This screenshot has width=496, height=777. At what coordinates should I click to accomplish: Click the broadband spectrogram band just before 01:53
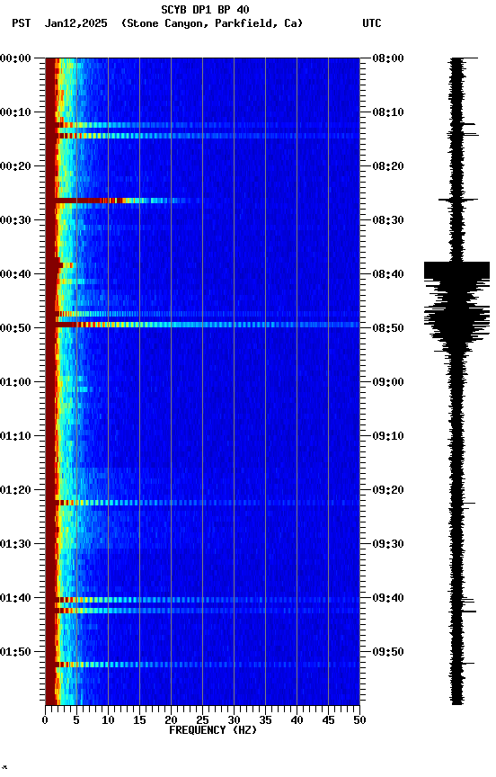[x=202, y=665]
